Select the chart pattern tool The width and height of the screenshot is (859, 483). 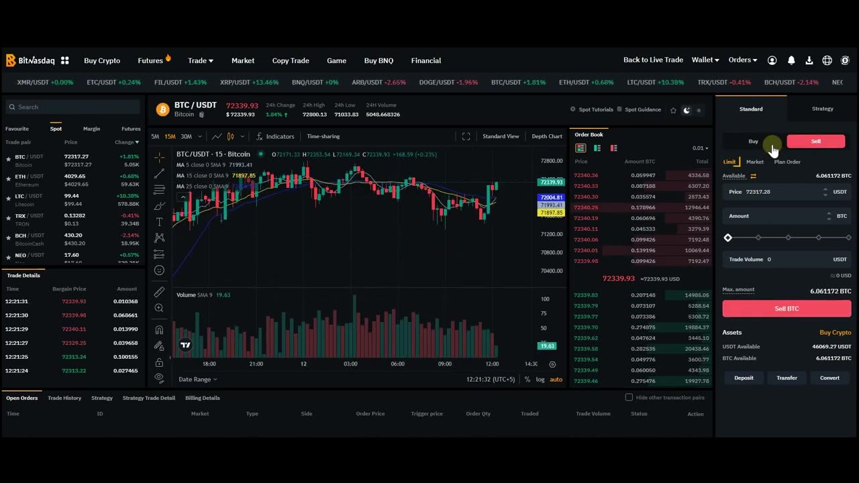click(159, 238)
